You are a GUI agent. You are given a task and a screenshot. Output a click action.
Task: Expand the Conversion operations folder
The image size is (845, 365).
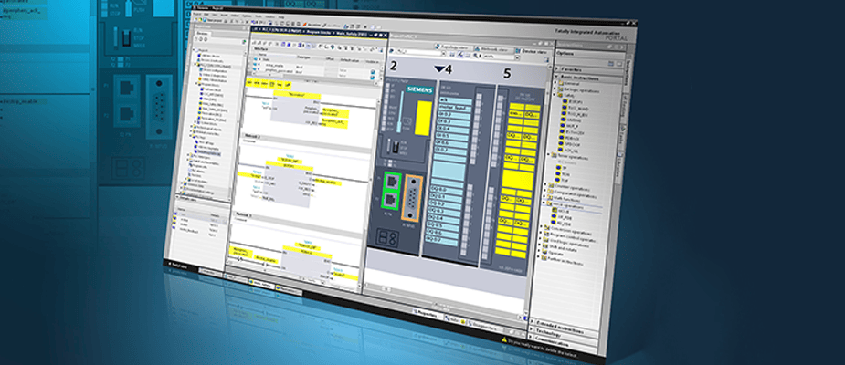(x=541, y=227)
